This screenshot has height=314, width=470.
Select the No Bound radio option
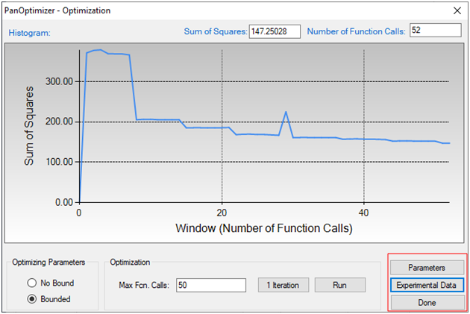point(32,283)
